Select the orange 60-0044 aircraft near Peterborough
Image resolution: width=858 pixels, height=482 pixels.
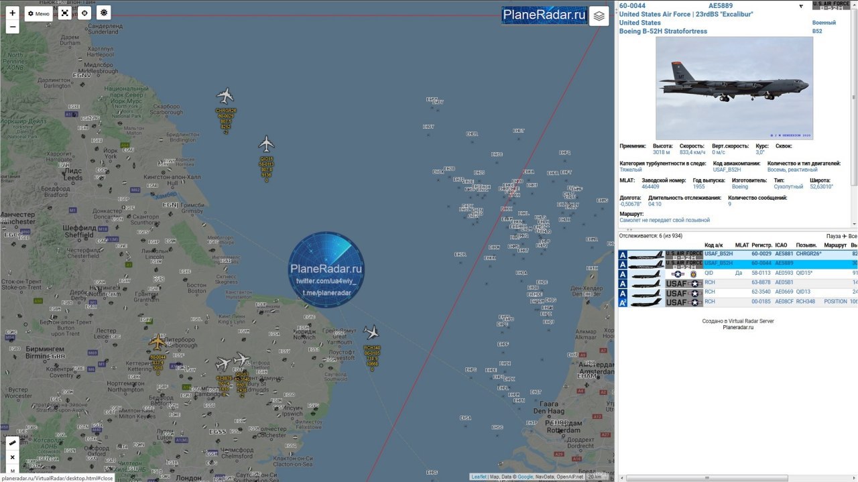(x=158, y=343)
